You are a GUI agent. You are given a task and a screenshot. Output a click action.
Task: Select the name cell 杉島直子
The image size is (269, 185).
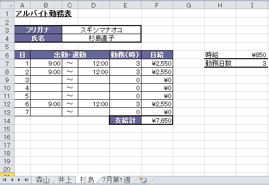(x=101, y=38)
